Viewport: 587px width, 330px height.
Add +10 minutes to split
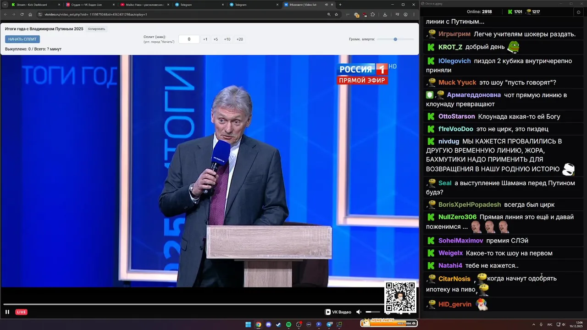[227, 39]
